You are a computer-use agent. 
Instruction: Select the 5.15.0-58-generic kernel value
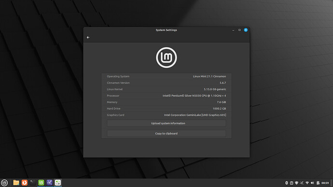coord(215,89)
